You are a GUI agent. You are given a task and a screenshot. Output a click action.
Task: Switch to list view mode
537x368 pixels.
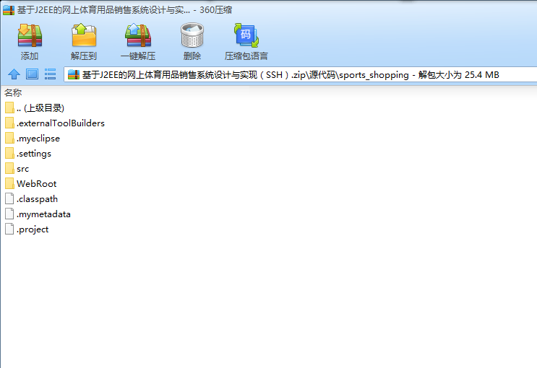coord(50,74)
